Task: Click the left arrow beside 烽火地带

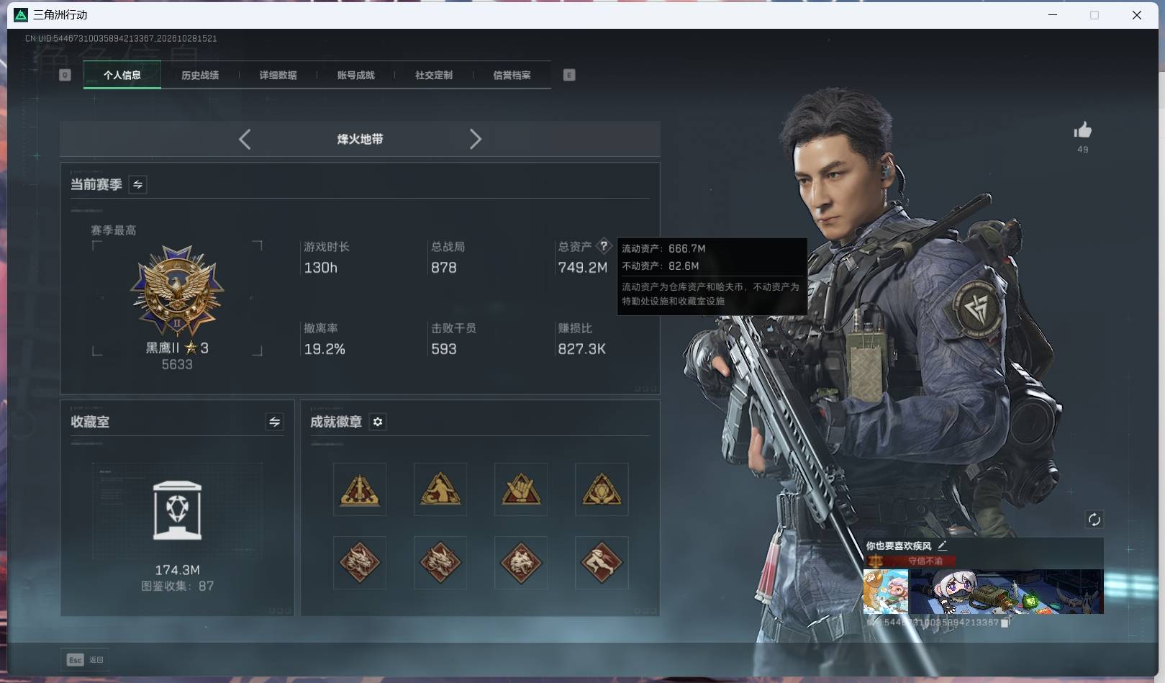Action: point(245,139)
